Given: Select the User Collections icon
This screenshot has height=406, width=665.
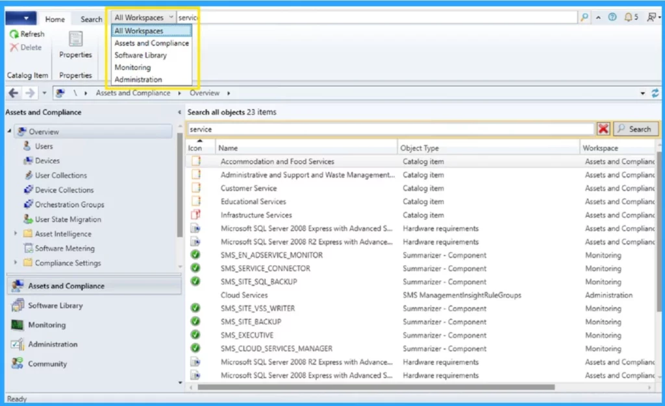Looking at the screenshot, I should (28, 175).
